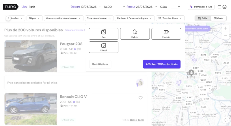
Task: Switch to Grille view
Action: pos(203,18)
